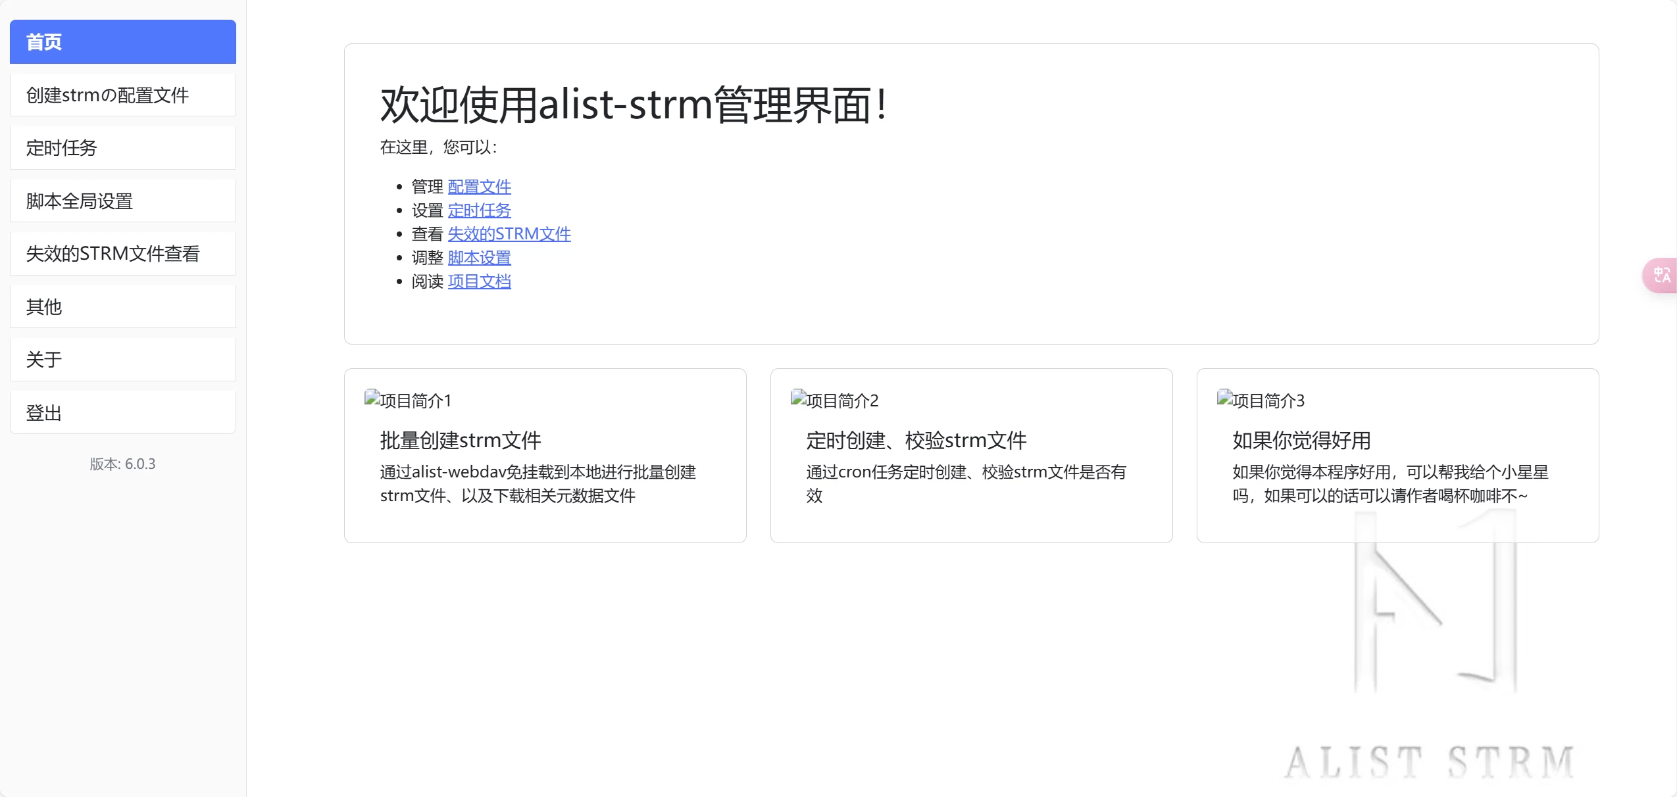Click the floating translate icon on right edge
The width and height of the screenshot is (1677, 797).
[1661, 275]
